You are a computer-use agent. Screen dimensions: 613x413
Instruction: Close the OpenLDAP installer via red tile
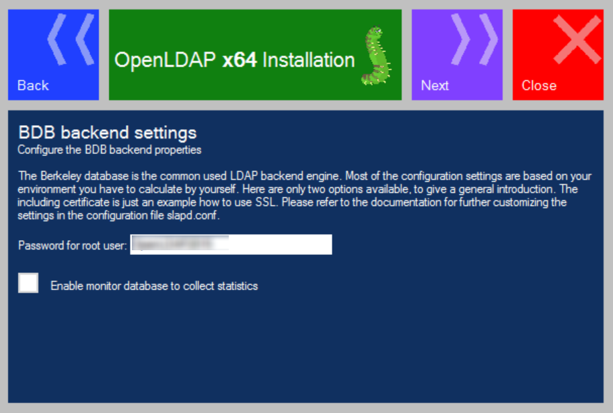tap(558, 55)
